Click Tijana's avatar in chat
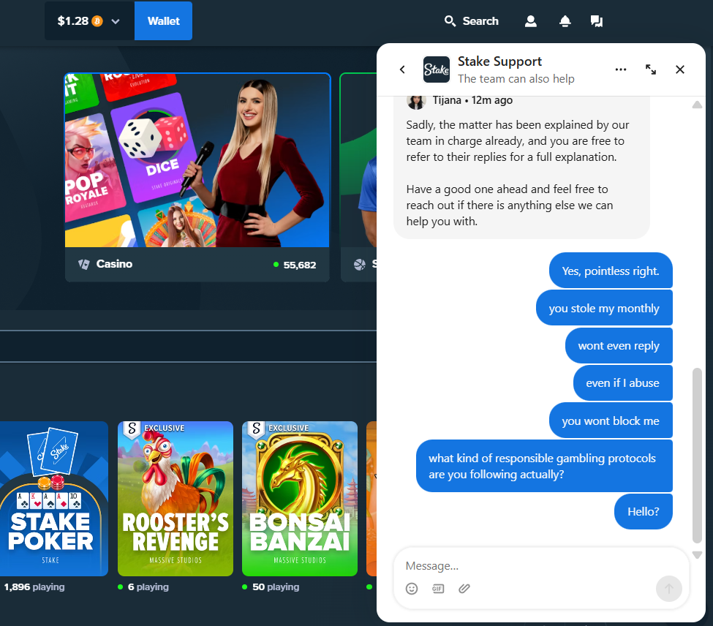This screenshot has width=713, height=626. click(x=416, y=102)
